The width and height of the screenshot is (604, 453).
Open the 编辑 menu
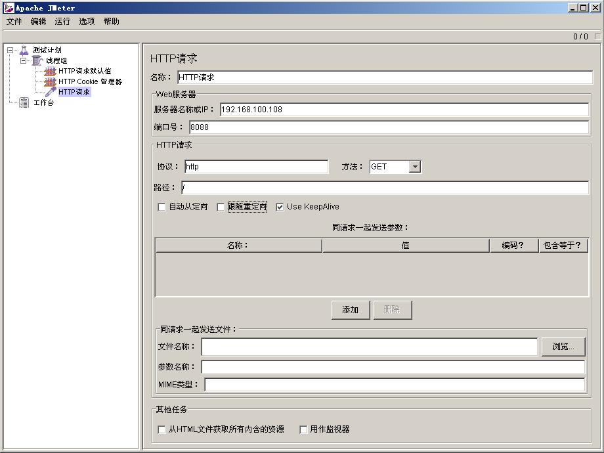point(38,22)
